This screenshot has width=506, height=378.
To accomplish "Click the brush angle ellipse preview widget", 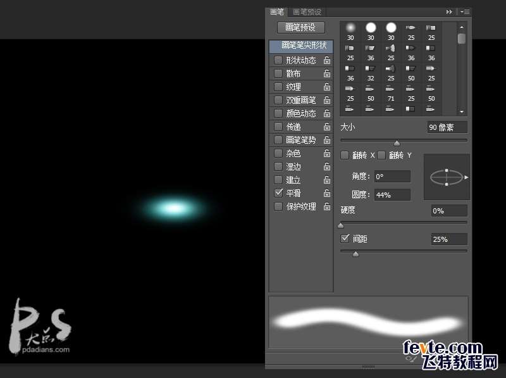I will [446, 178].
